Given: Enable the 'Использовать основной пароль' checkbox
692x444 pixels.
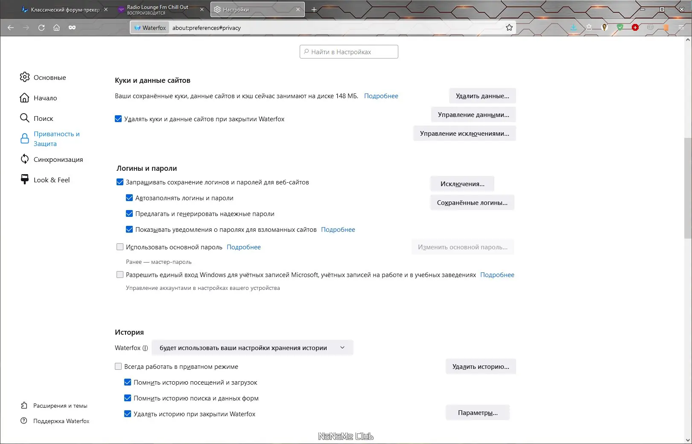Looking at the screenshot, I should [120, 247].
